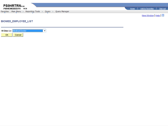Click the OK button
The height and width of the screenshot is (126, 168).
(7, 35)
